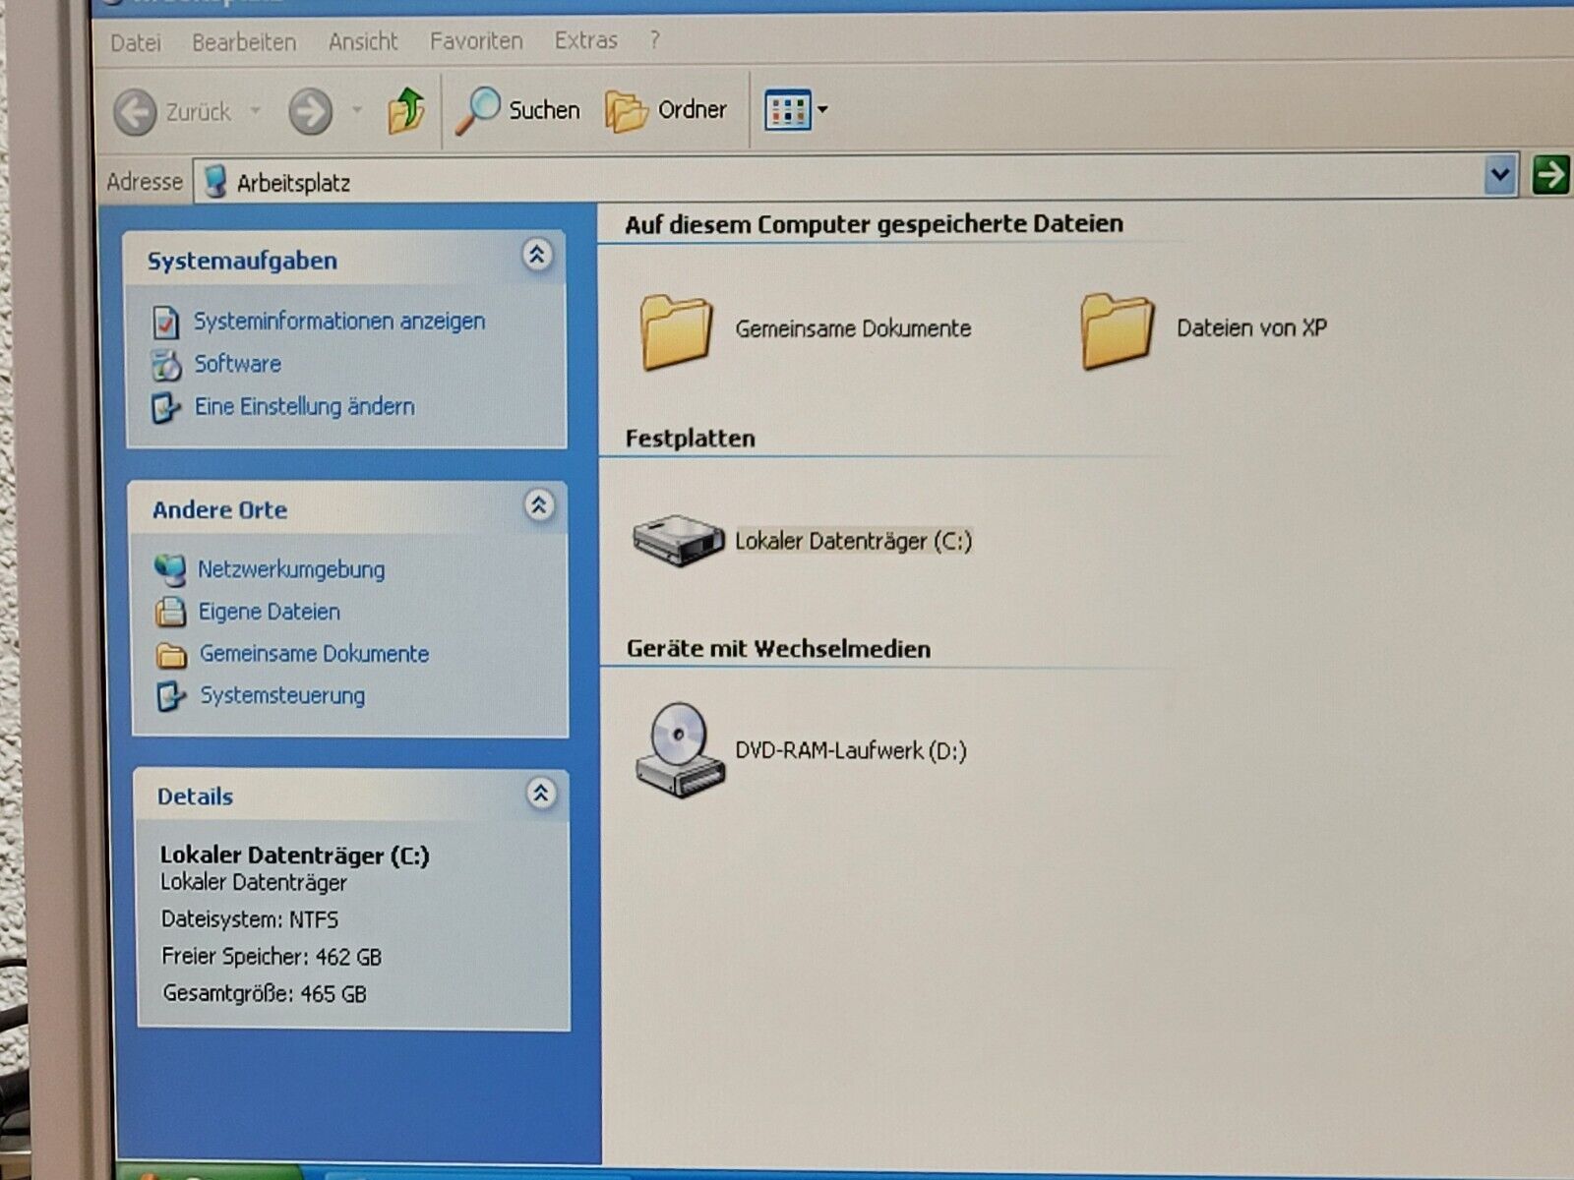Select Lokaler Datenträger (C:) drive icon
Image resolution: width=1574 pixels, height=1180 pixels.
coord(677,540)
